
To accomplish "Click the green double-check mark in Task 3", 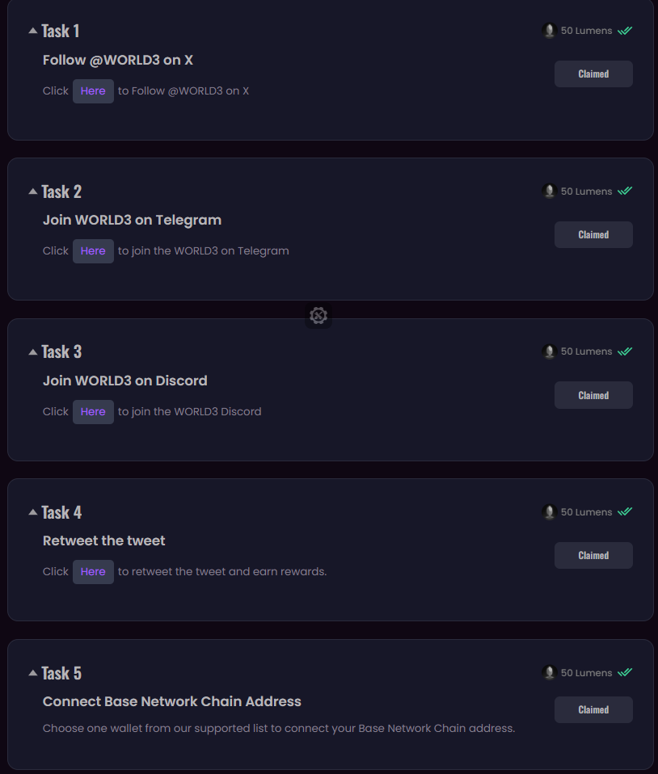I will click(x=625, y=351).
